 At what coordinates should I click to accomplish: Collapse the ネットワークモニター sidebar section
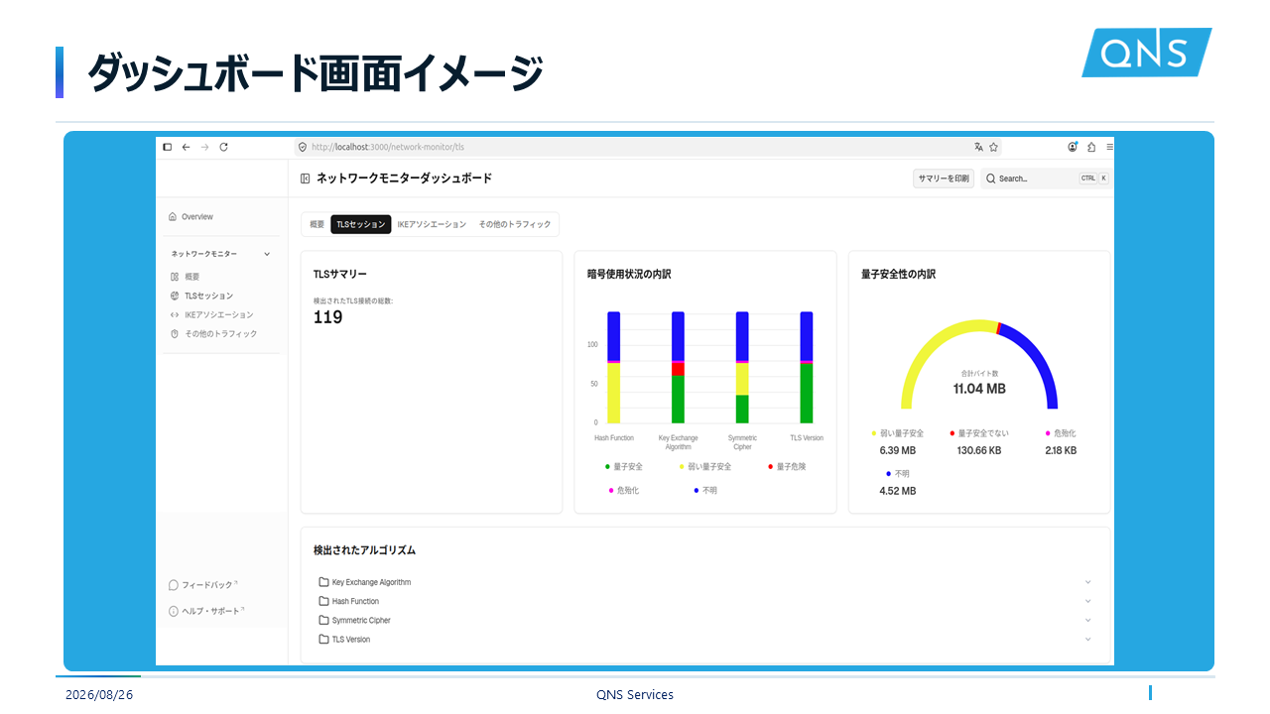pos(267,254)
